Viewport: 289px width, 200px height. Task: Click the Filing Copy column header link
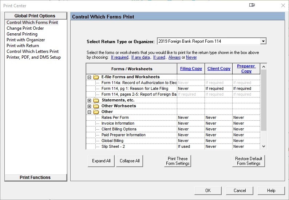tap(191, 68)
